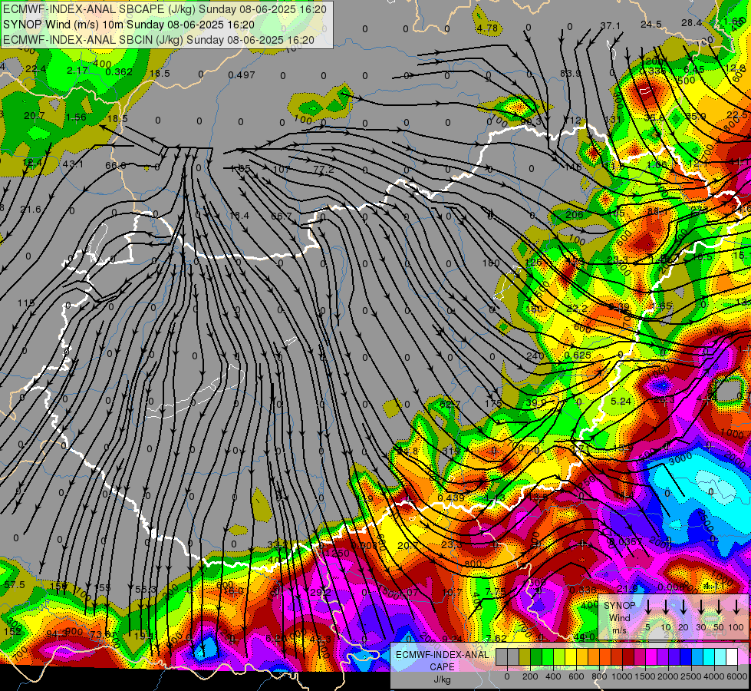This screenshot has width=751, height=691.
Task: Pick the pure blue CAPE legend swatch
Action: (x=686, y=657)
